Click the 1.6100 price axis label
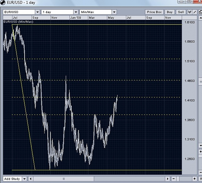Image resolution: width=202 pixels, height=183 pixels. click(x=190, y=22)
